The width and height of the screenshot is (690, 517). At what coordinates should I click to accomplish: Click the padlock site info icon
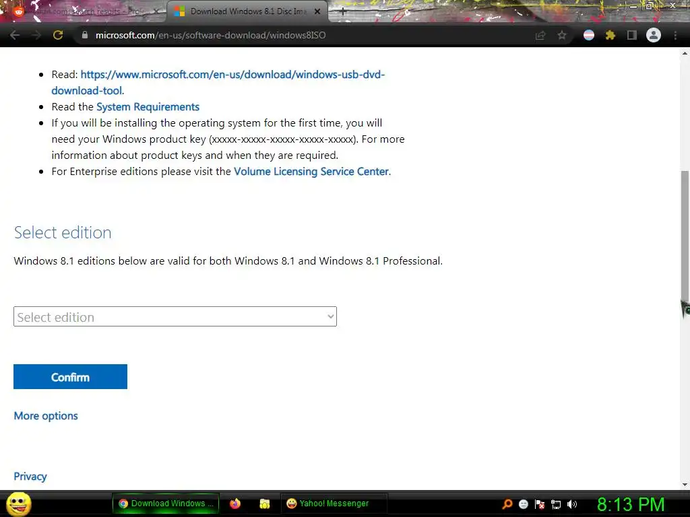click(85, 35)
